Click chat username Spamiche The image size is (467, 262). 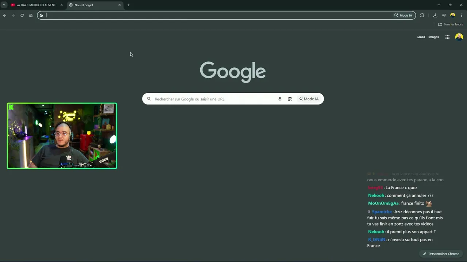pos(382,212)
